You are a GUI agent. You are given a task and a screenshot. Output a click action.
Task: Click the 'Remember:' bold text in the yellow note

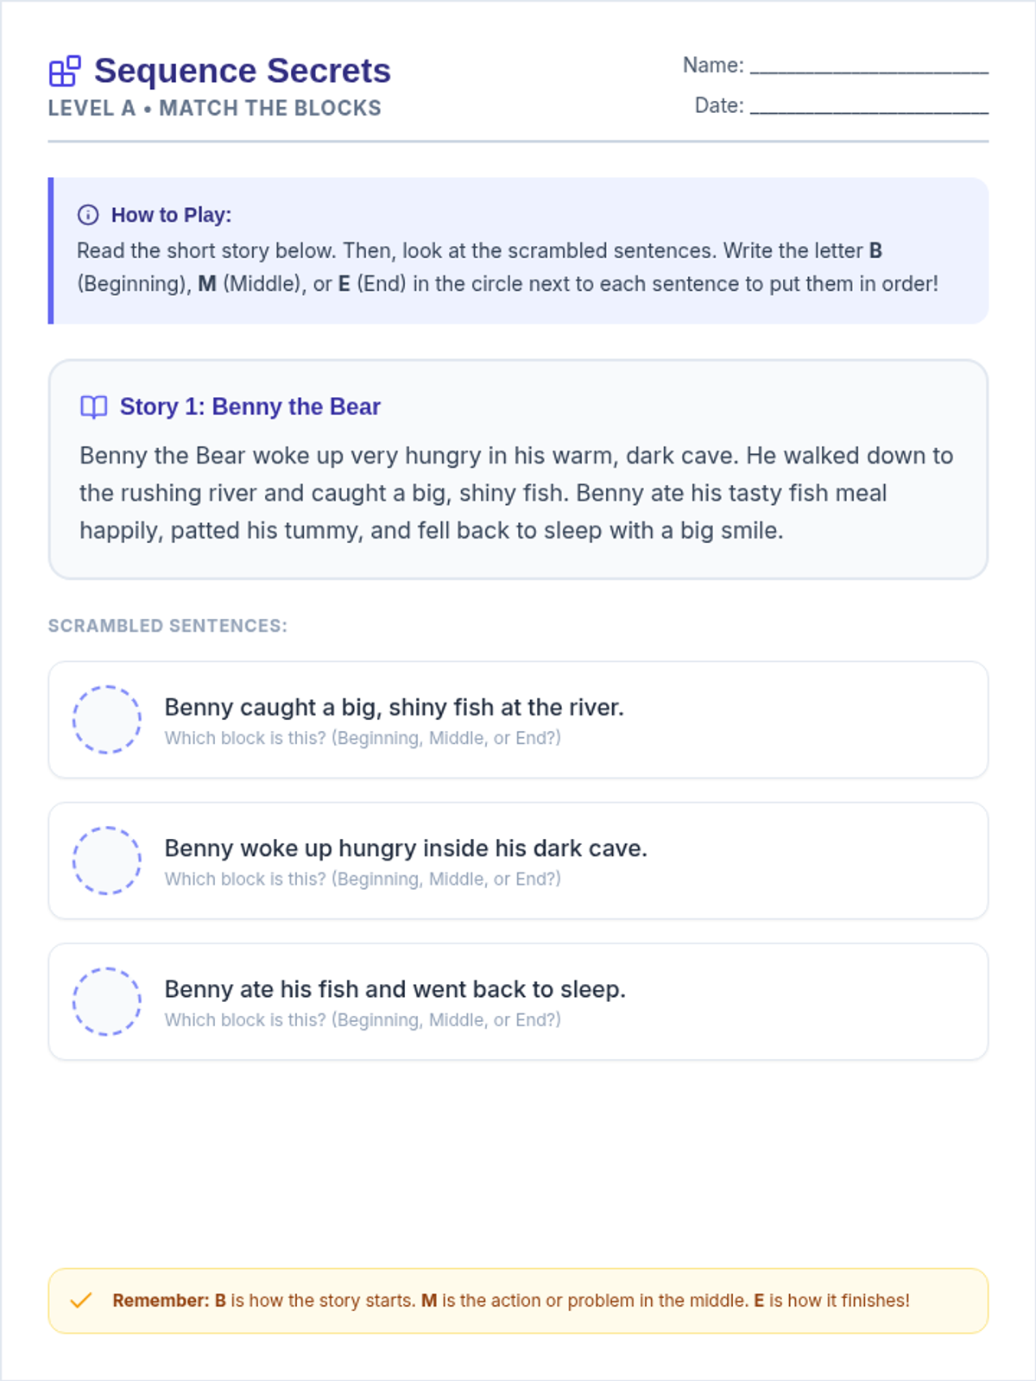point(161,1301)
